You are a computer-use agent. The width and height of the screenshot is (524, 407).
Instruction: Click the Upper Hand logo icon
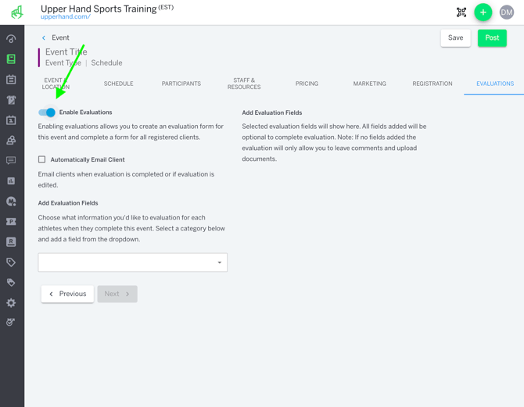(x=16, y=12)
